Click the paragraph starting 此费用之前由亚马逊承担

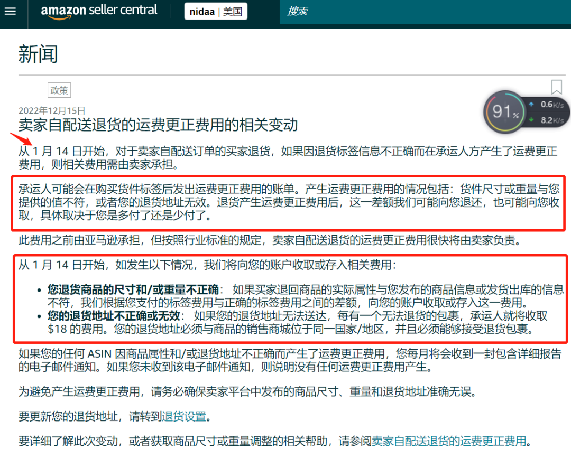pos(270,240)
